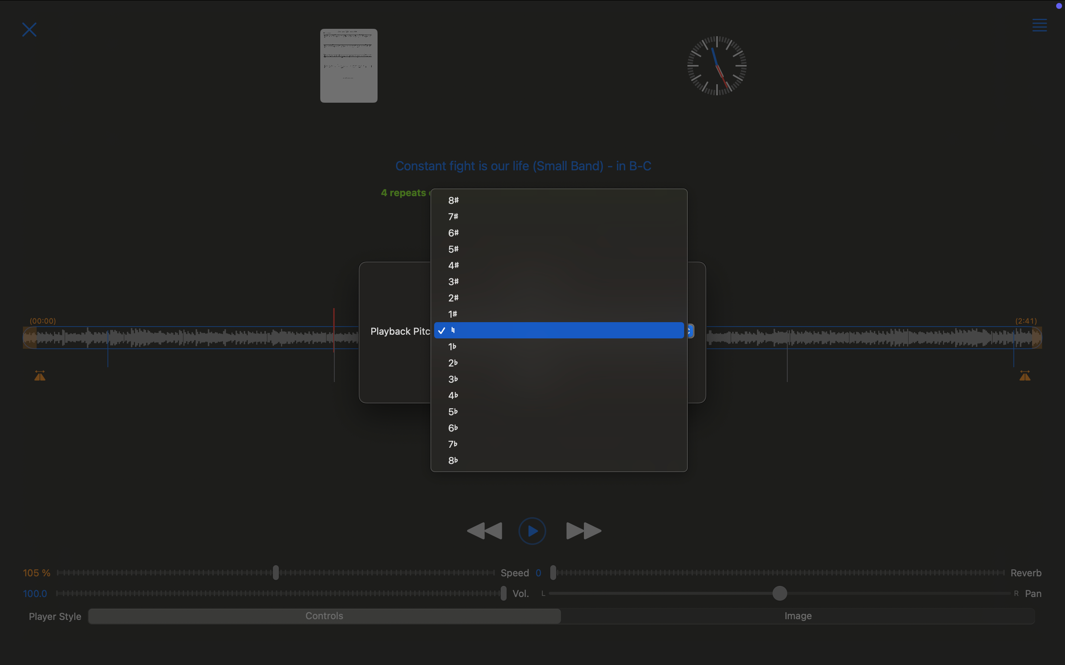Select 2♭ pitch option

pos(559,363)
